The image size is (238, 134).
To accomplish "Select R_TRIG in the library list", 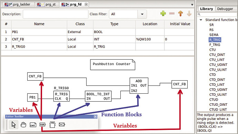I will (x=215, y=40).
